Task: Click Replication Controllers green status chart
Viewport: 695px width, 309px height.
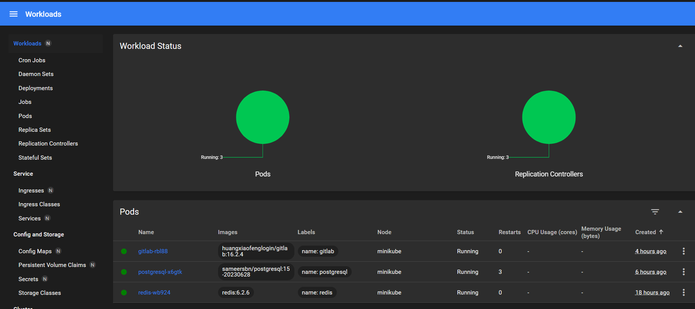Action: (549, 117)
